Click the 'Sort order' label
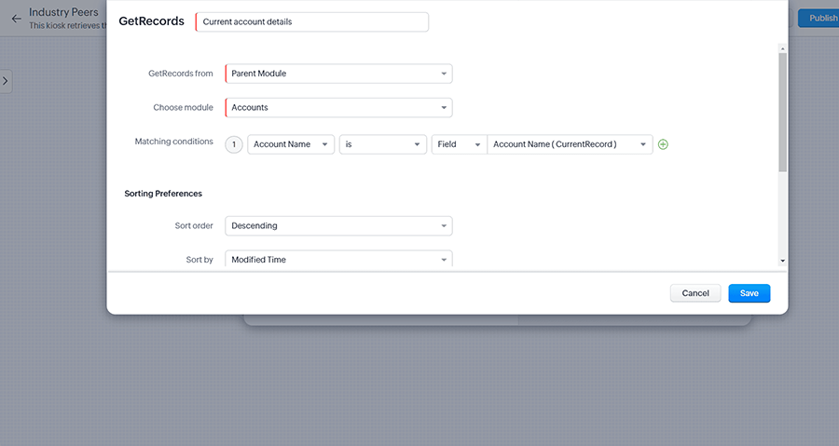The width and height of the screenshot is (839, 446). (x=194, y=226)
